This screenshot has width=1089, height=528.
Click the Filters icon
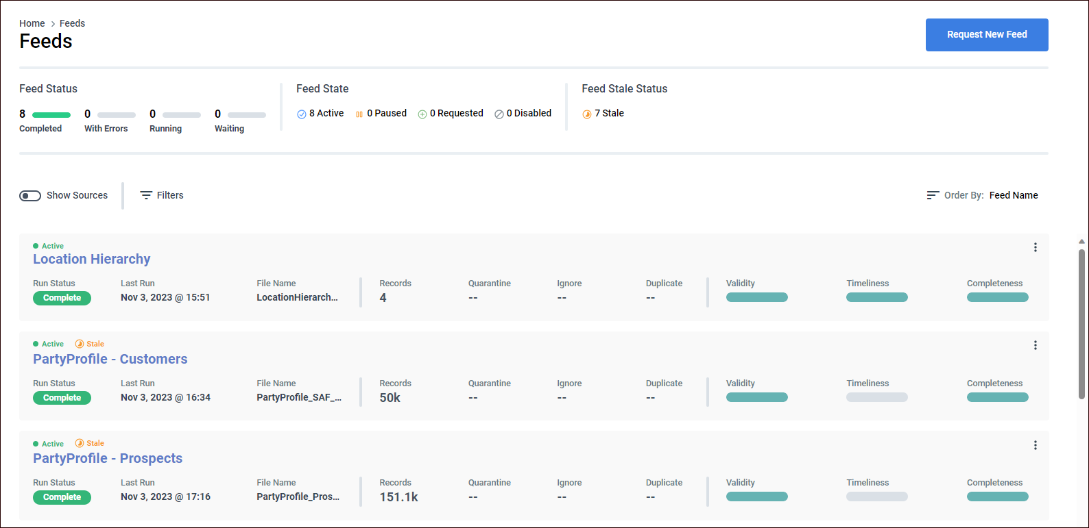coord(146,195)
